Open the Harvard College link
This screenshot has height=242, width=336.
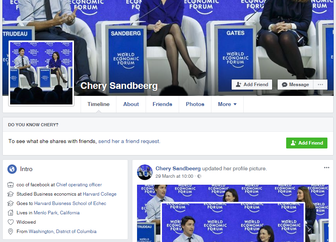(100, 194)
